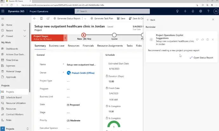219x131 pixels.
Task: Collapse Project Stages with the left chevron
Action: coord(65,38)
